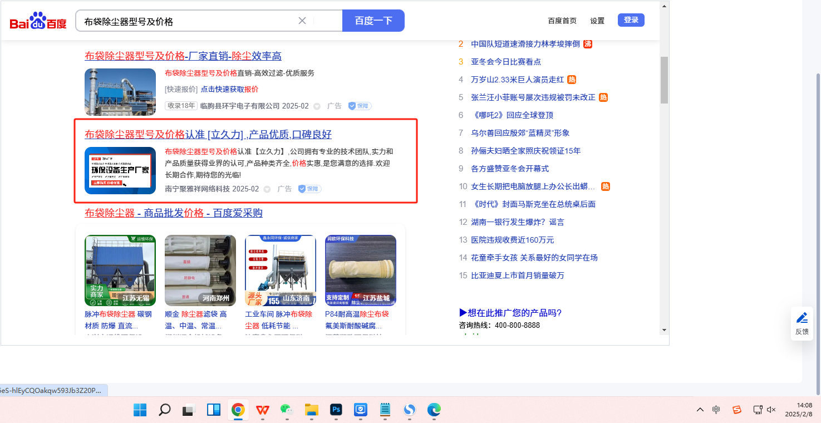Click the scrollbar up arrow
The height and width of the screenshot is (423, 821).
click(x=664, y=6)
